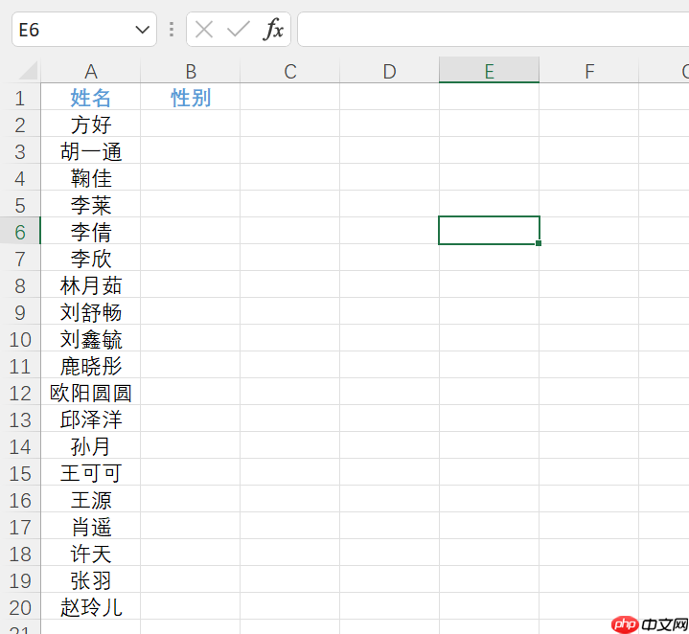
Task: Select the cell containing 赵玲儿
Action: tap(90, 607)
